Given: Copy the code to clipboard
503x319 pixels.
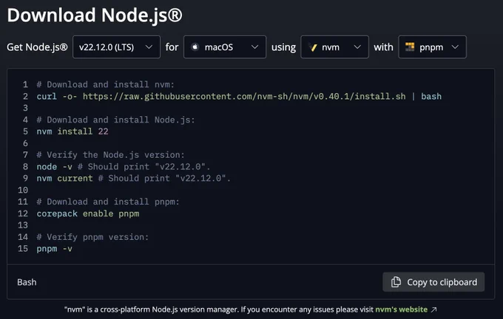Looking at the screenshot, I should [x=433, y=282].
